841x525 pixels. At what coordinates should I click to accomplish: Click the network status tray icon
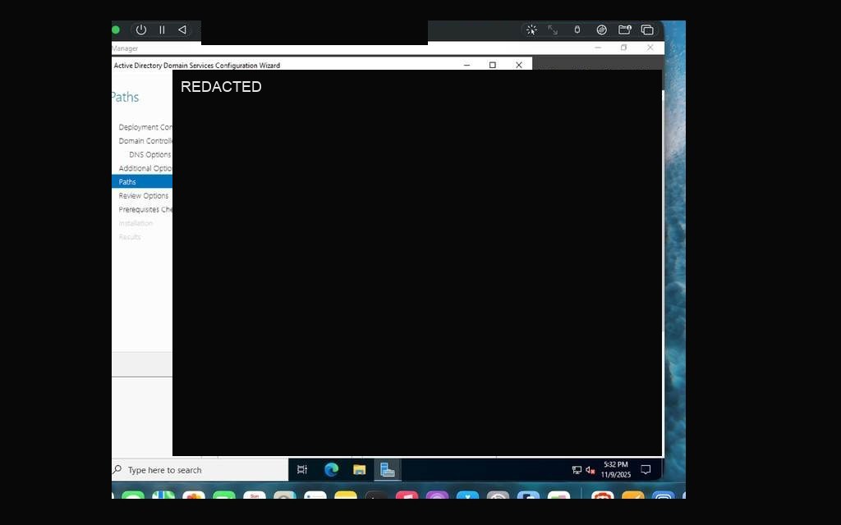click(x=577, y=470)
